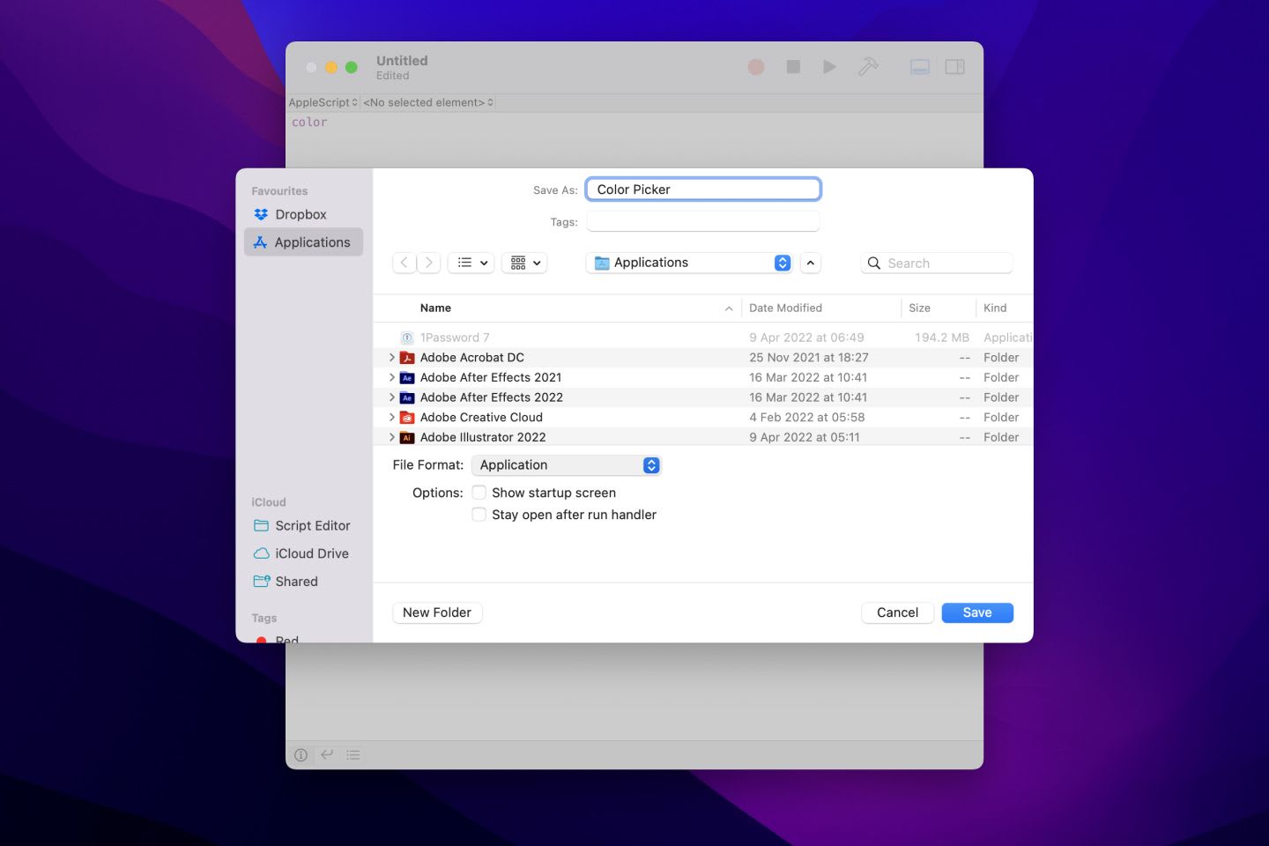This screenshot has width=1269, height=846.
Task: Click the Tags input field
Action: [x=702, y=220]
